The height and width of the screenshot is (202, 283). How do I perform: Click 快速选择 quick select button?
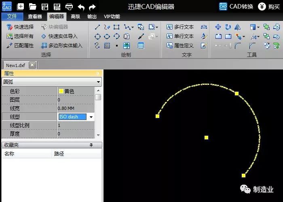point(20,27)
